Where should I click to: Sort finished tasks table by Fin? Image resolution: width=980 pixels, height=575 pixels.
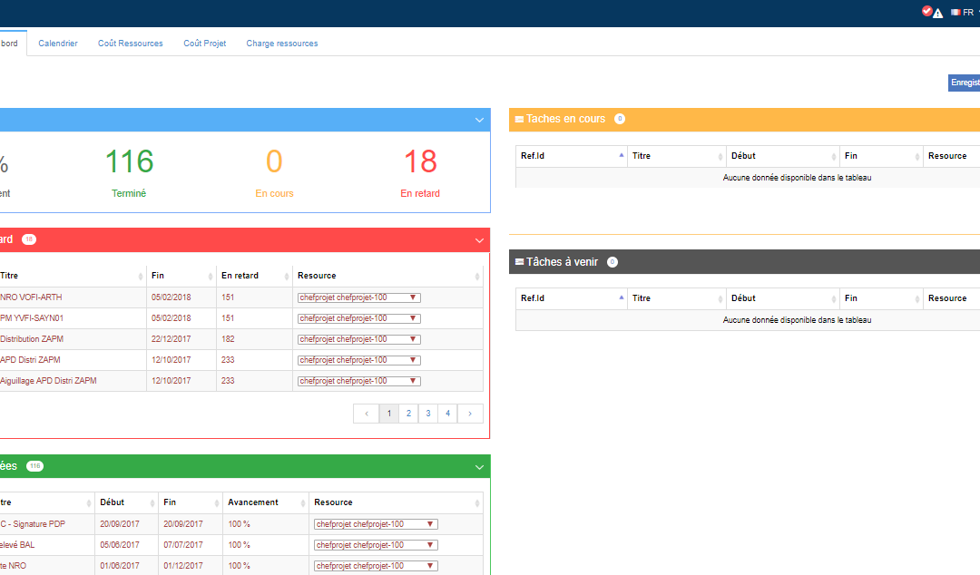pos(191,502)
